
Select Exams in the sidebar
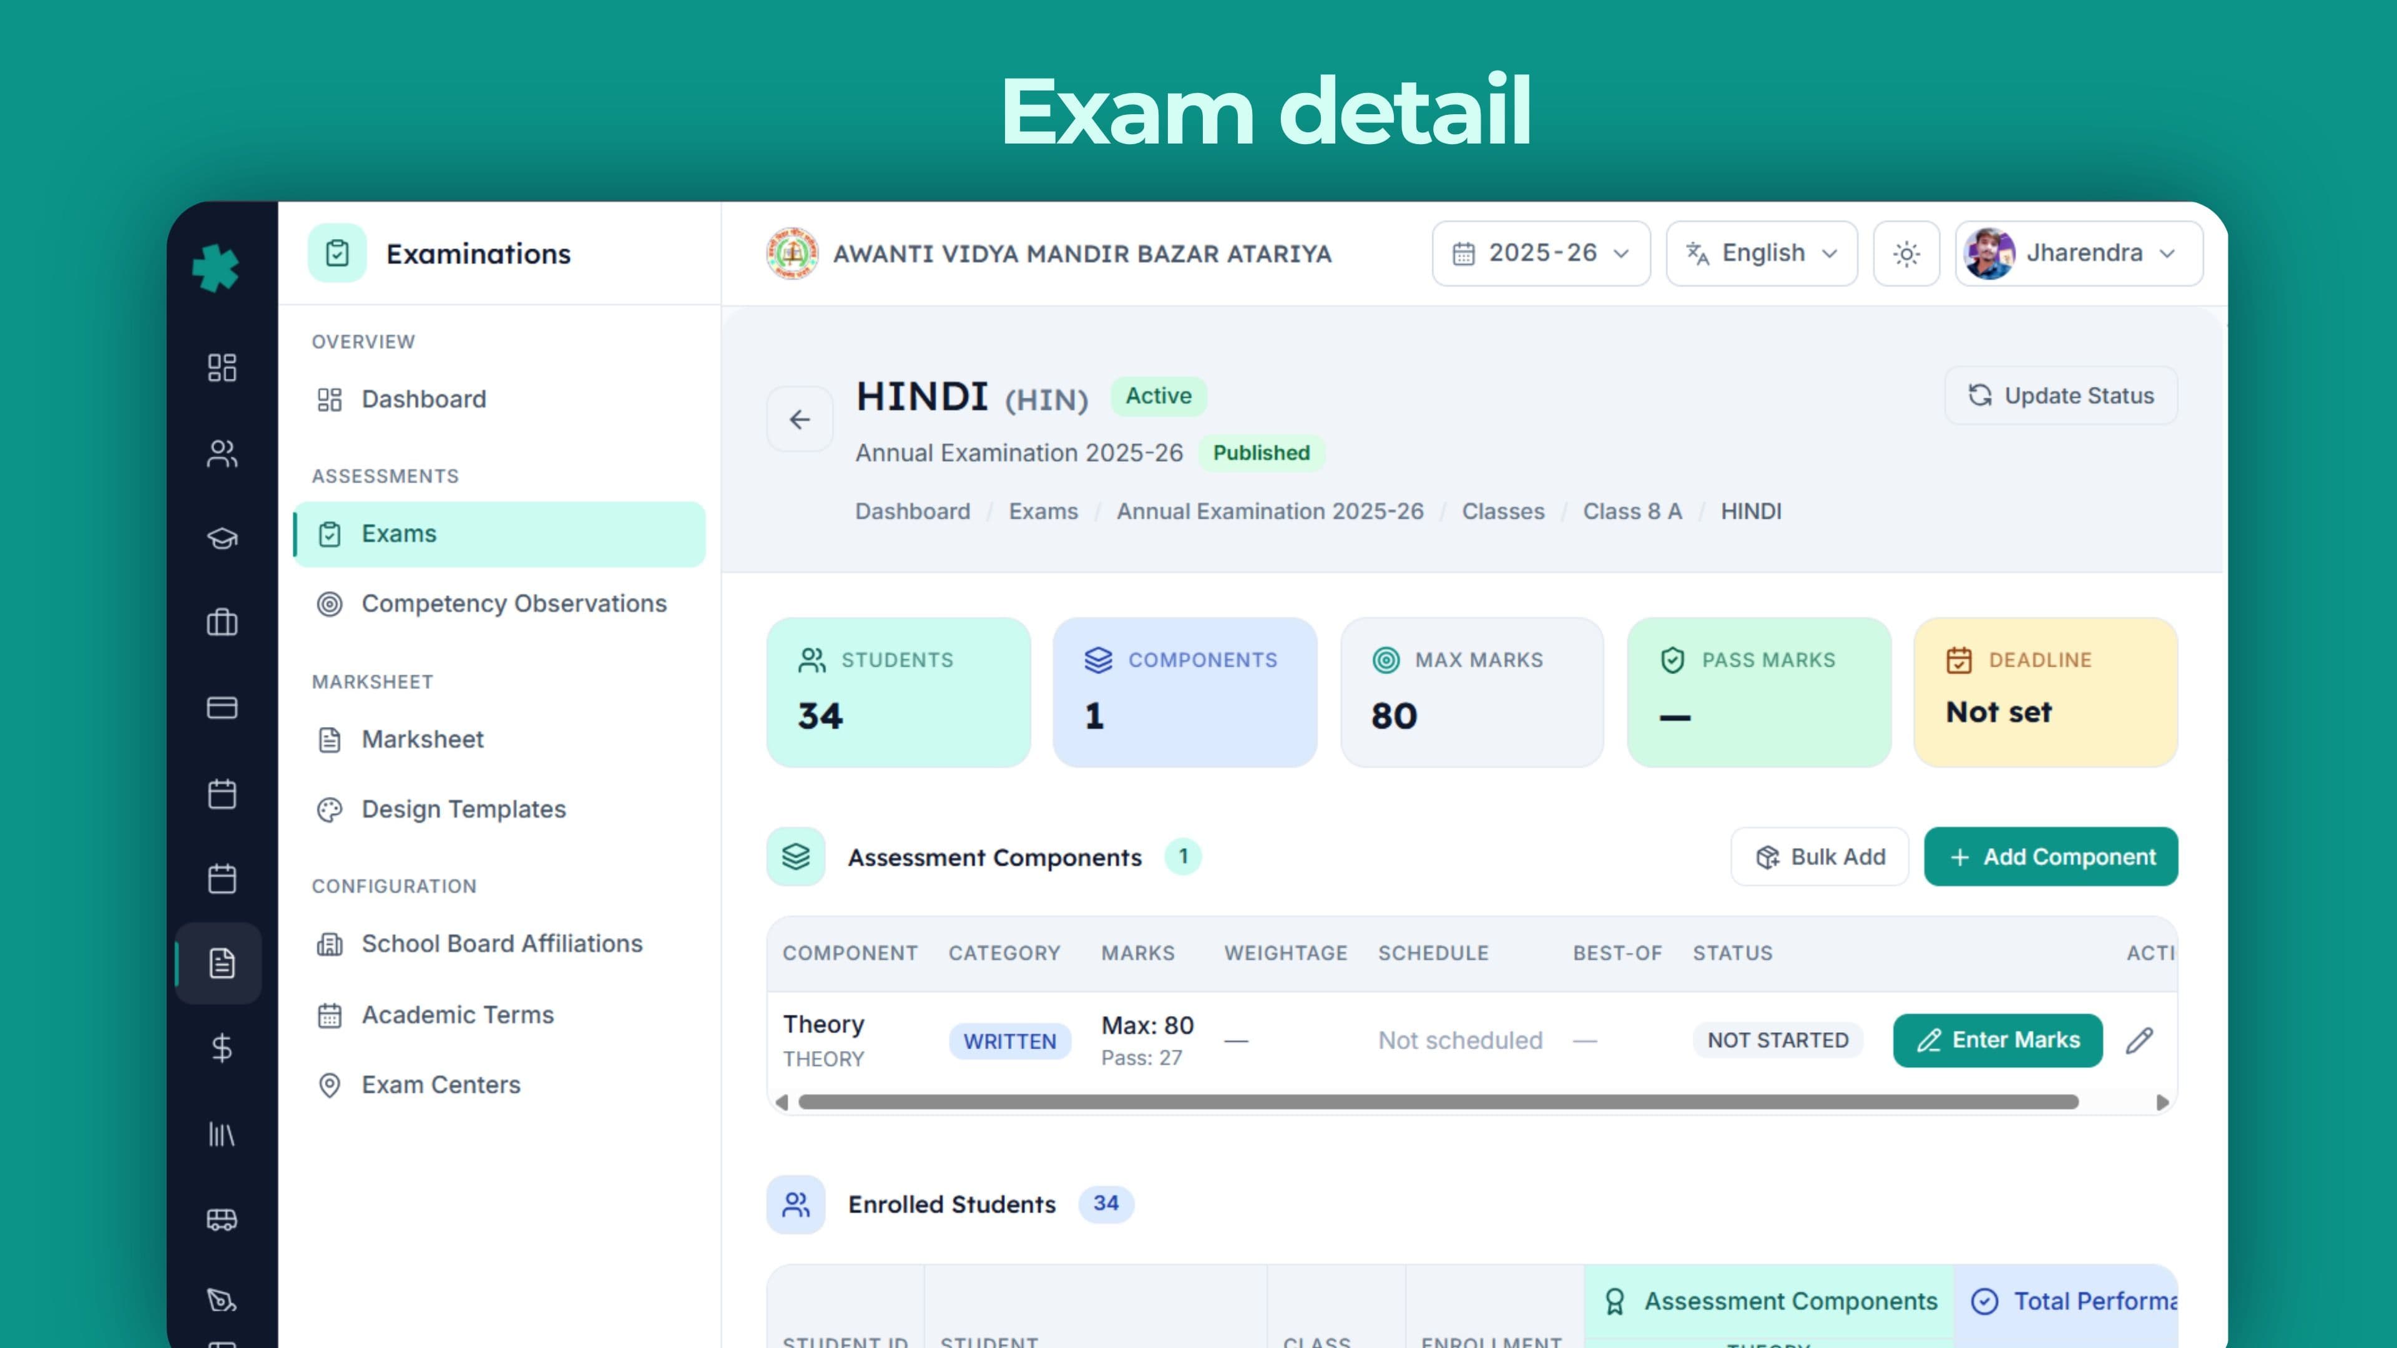[x=499, y=534]
